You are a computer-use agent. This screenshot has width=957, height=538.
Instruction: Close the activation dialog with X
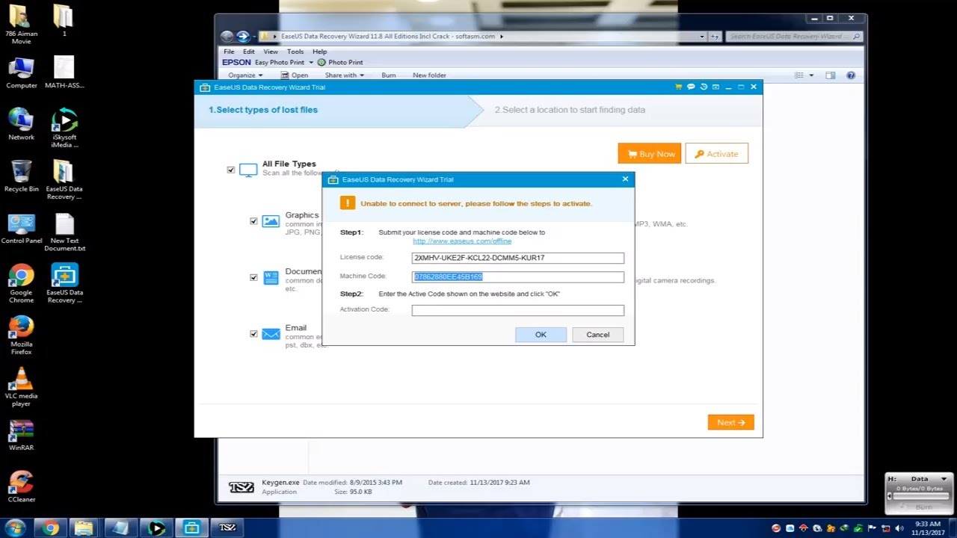[x=625, y=179]
